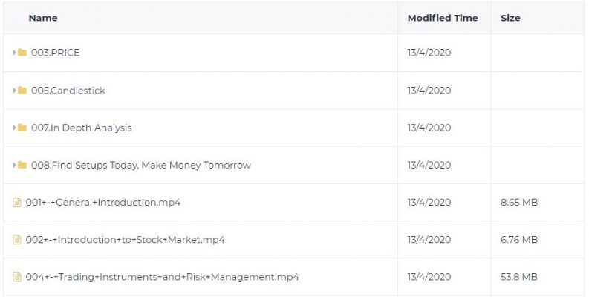Open 001+-+General+Introduction.mp4 file
The image size is (589, 297).
point(103,203)
